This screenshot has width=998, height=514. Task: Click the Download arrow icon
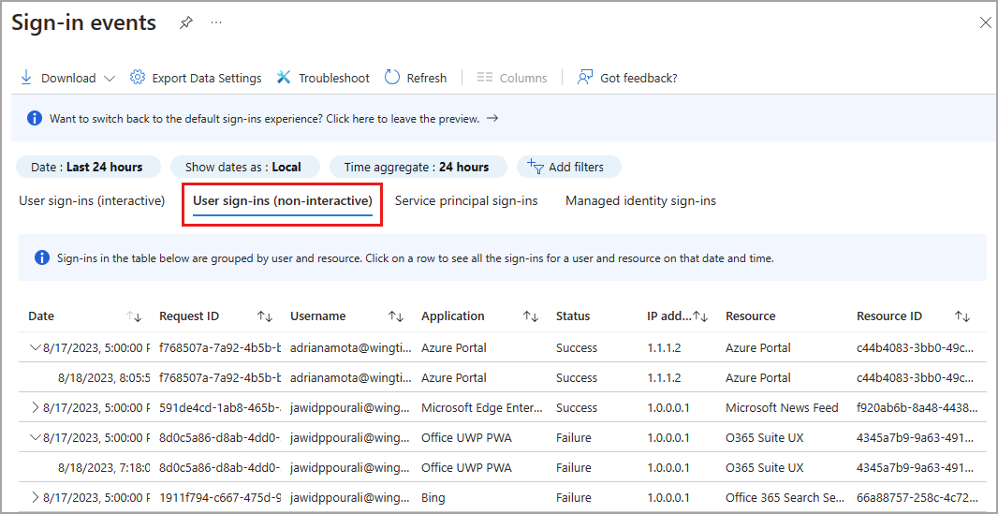pos(26,78)
